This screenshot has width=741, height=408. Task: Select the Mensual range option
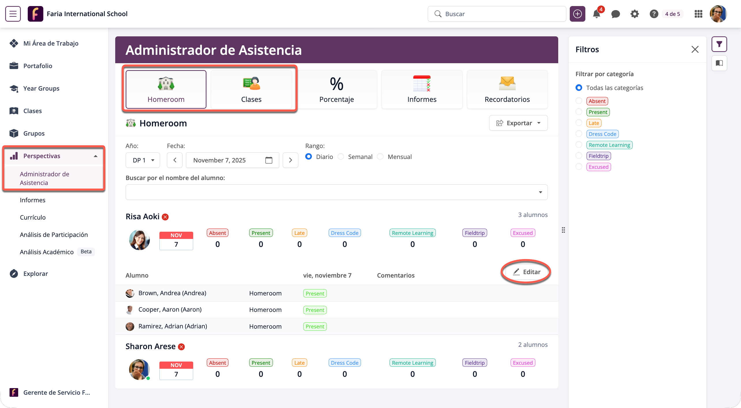click(381, 157)
